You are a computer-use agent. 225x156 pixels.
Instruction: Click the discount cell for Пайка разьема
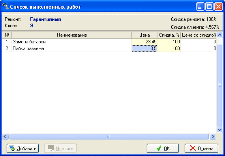point(169,48)
